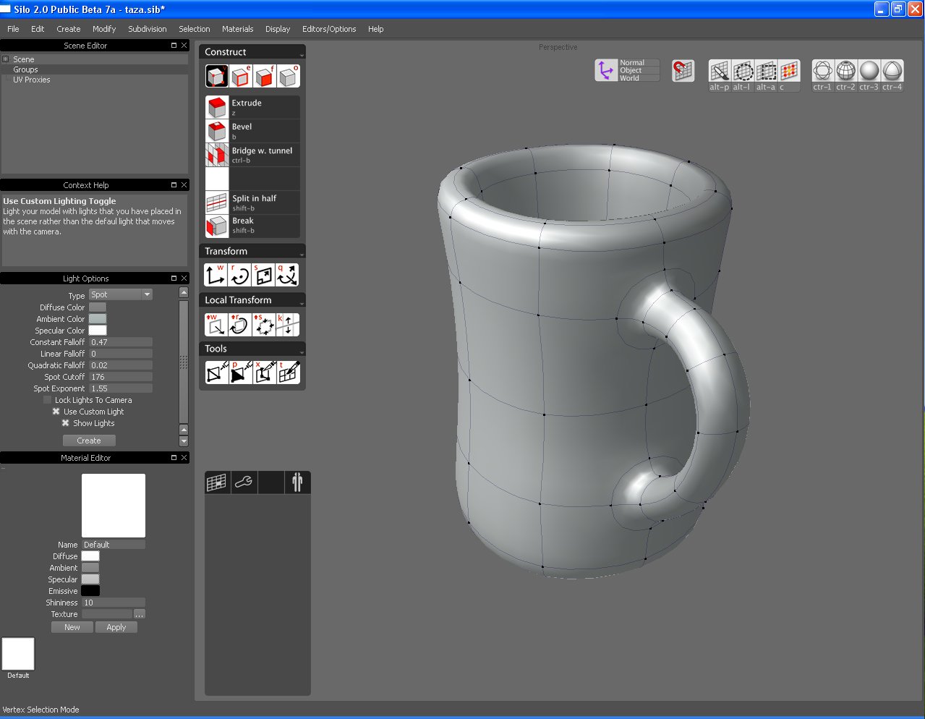
Task: Pick lasso selection style (alt-l)
Action: click(x=743, y=71)
